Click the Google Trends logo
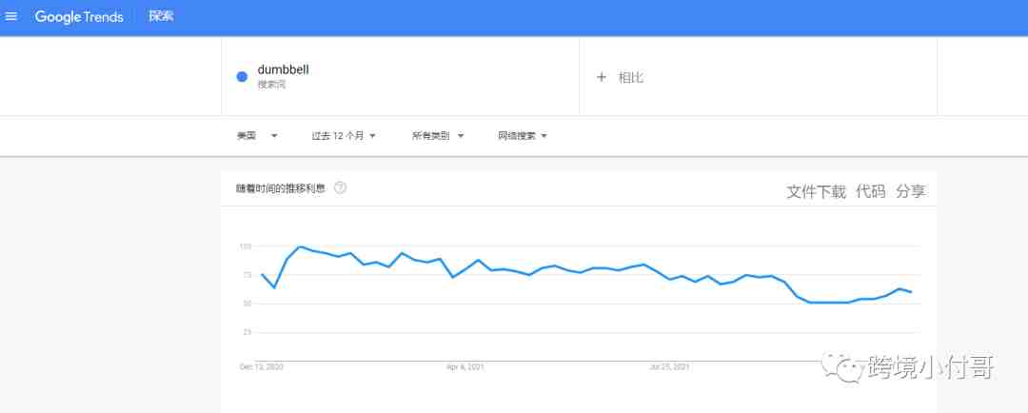 [x=79, y=17]
